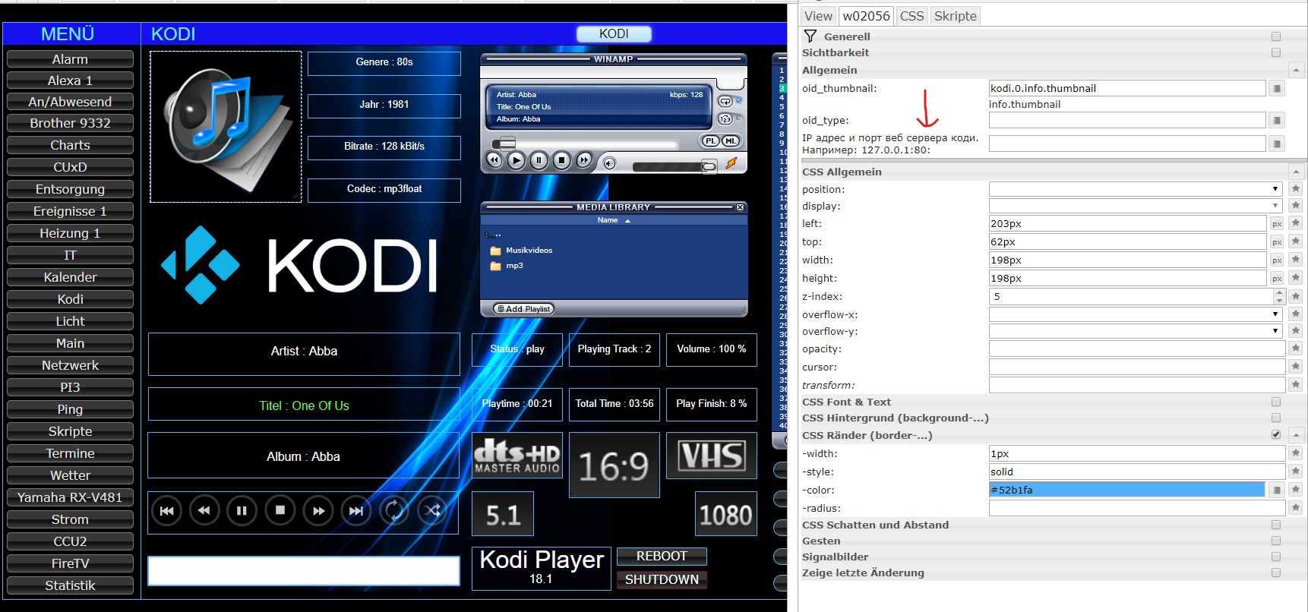Image resolution: width=1308 pixels, height=612 pixels.
Task: Close the Media Library panel
Action: tap(740, 207)
